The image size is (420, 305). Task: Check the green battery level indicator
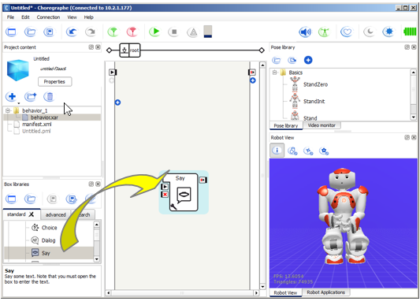pos(410,32)
